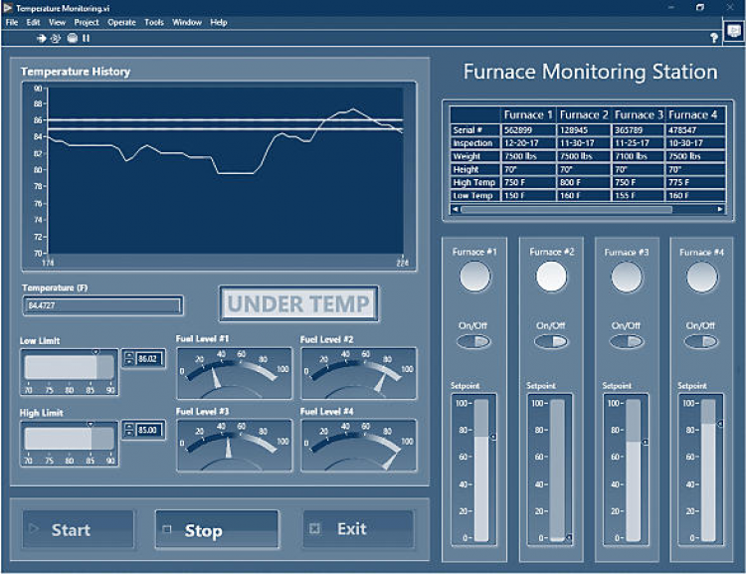746x574 pixels.
Task: Click Low Temp cell 155 F
Action: (x=639, y=195)
